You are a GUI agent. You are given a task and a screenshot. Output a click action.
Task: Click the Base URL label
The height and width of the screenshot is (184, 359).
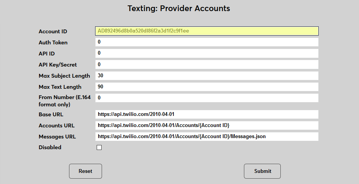pyautogui.click(x=51, y=114)
